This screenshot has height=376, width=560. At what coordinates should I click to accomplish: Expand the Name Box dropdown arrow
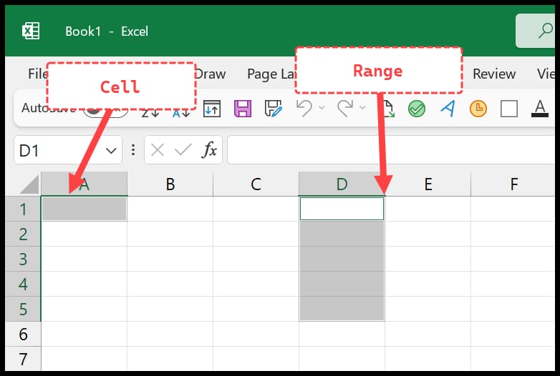pyautogui.click(x=112, y=150)
